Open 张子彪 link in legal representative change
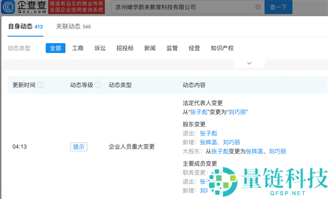Viewport: 328px width, 199px height. click(199, 112)
